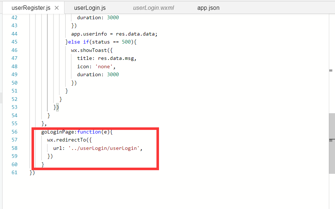Click line number 58 in gutter

14,148
